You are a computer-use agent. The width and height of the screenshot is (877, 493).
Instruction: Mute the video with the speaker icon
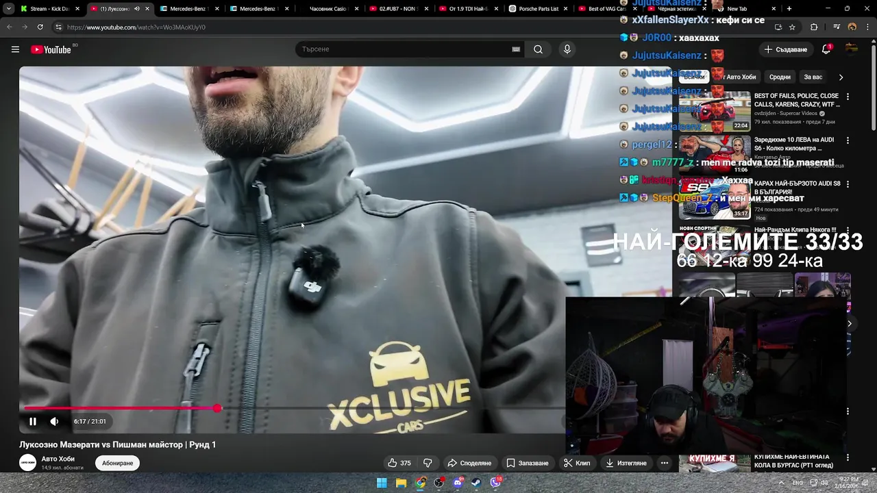point(54,421)
